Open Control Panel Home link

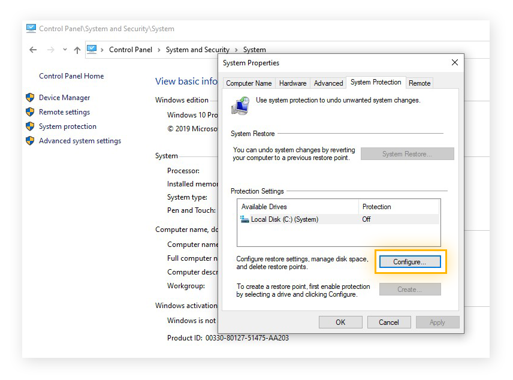coord(71,76)
